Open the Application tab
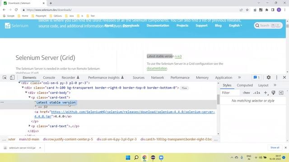 coord(224,77)
